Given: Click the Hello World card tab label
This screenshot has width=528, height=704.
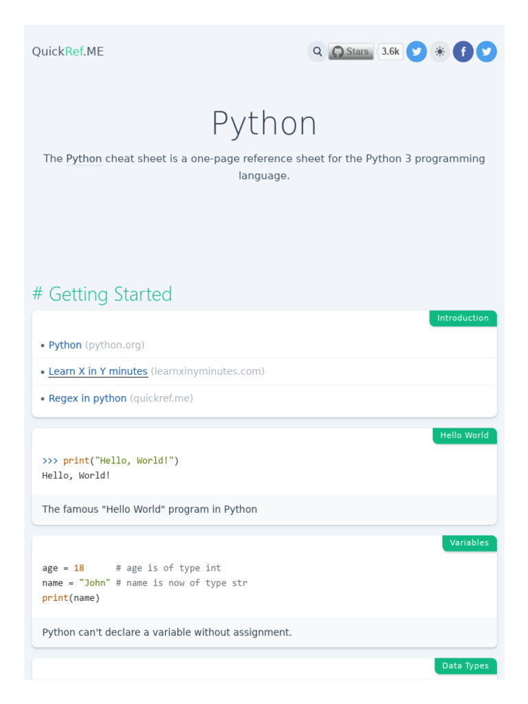Looking at the screenshot, I should point(464,435).
